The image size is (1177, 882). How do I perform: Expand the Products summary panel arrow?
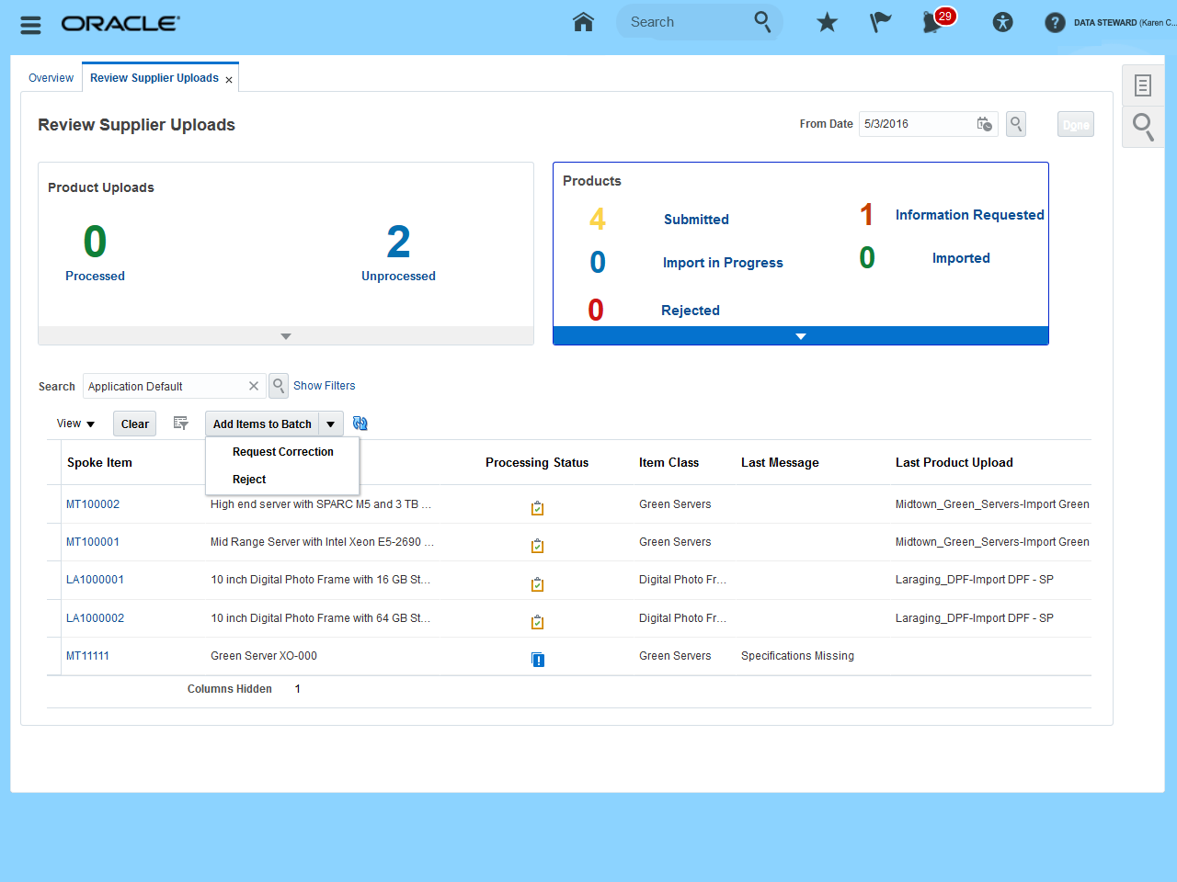tap(799, 336)
